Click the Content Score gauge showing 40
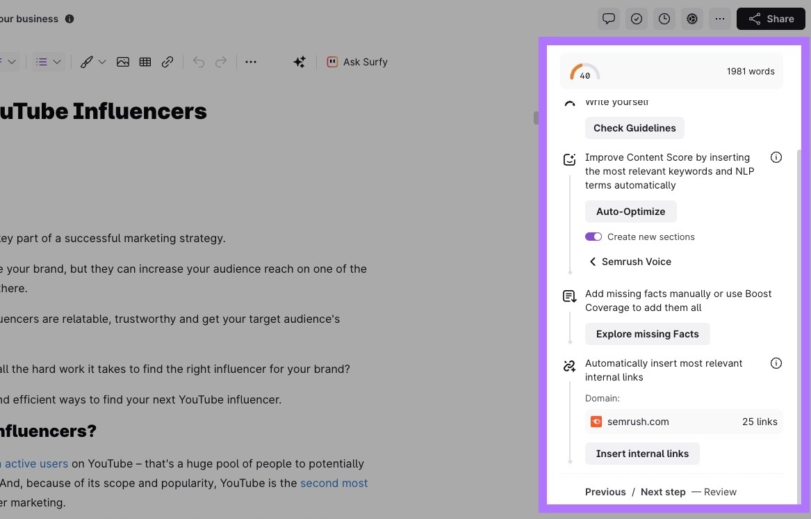This screenshot has height=519, width=811. (584, 71)
